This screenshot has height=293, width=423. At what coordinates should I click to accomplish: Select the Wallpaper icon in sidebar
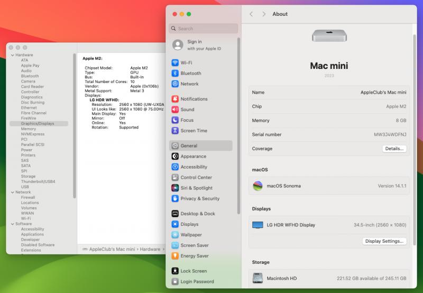click(175, 235)
